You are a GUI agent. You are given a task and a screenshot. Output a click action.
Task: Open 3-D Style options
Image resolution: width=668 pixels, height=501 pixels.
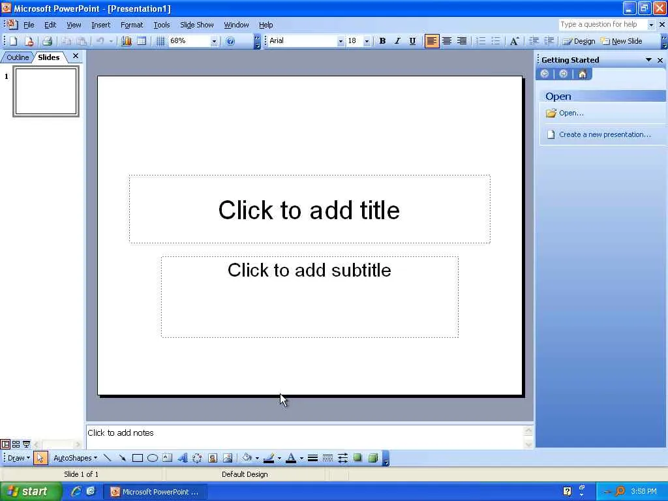(x=372, y=458)
